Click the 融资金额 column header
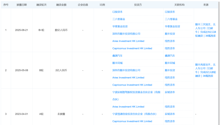 point(61,5)
